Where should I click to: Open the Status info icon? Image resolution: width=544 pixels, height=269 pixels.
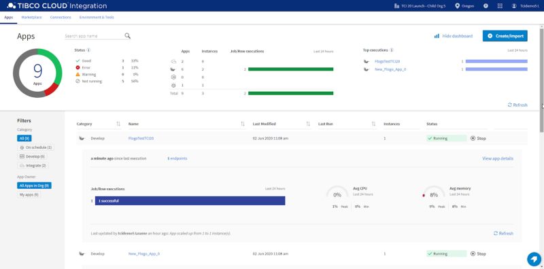tap(89, 50)
